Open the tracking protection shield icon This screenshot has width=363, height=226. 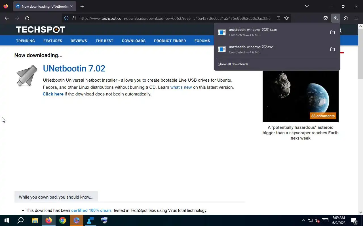[66, 18]
